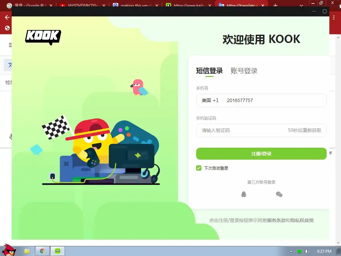341x256 pixels.
Task: Maximize the KOOK login window
Action: (x=324, y=11)
